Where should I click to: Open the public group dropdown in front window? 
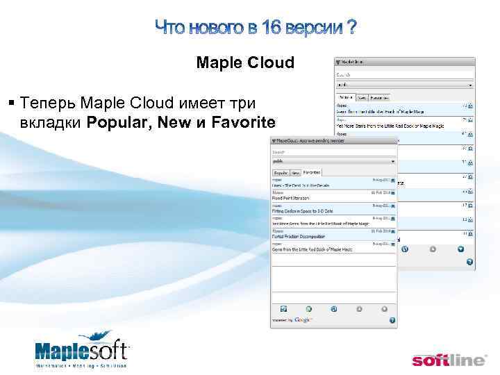click(334, 161)
